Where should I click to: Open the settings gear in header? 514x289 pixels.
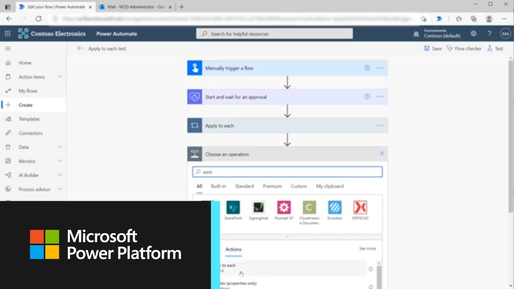(473, 34)
